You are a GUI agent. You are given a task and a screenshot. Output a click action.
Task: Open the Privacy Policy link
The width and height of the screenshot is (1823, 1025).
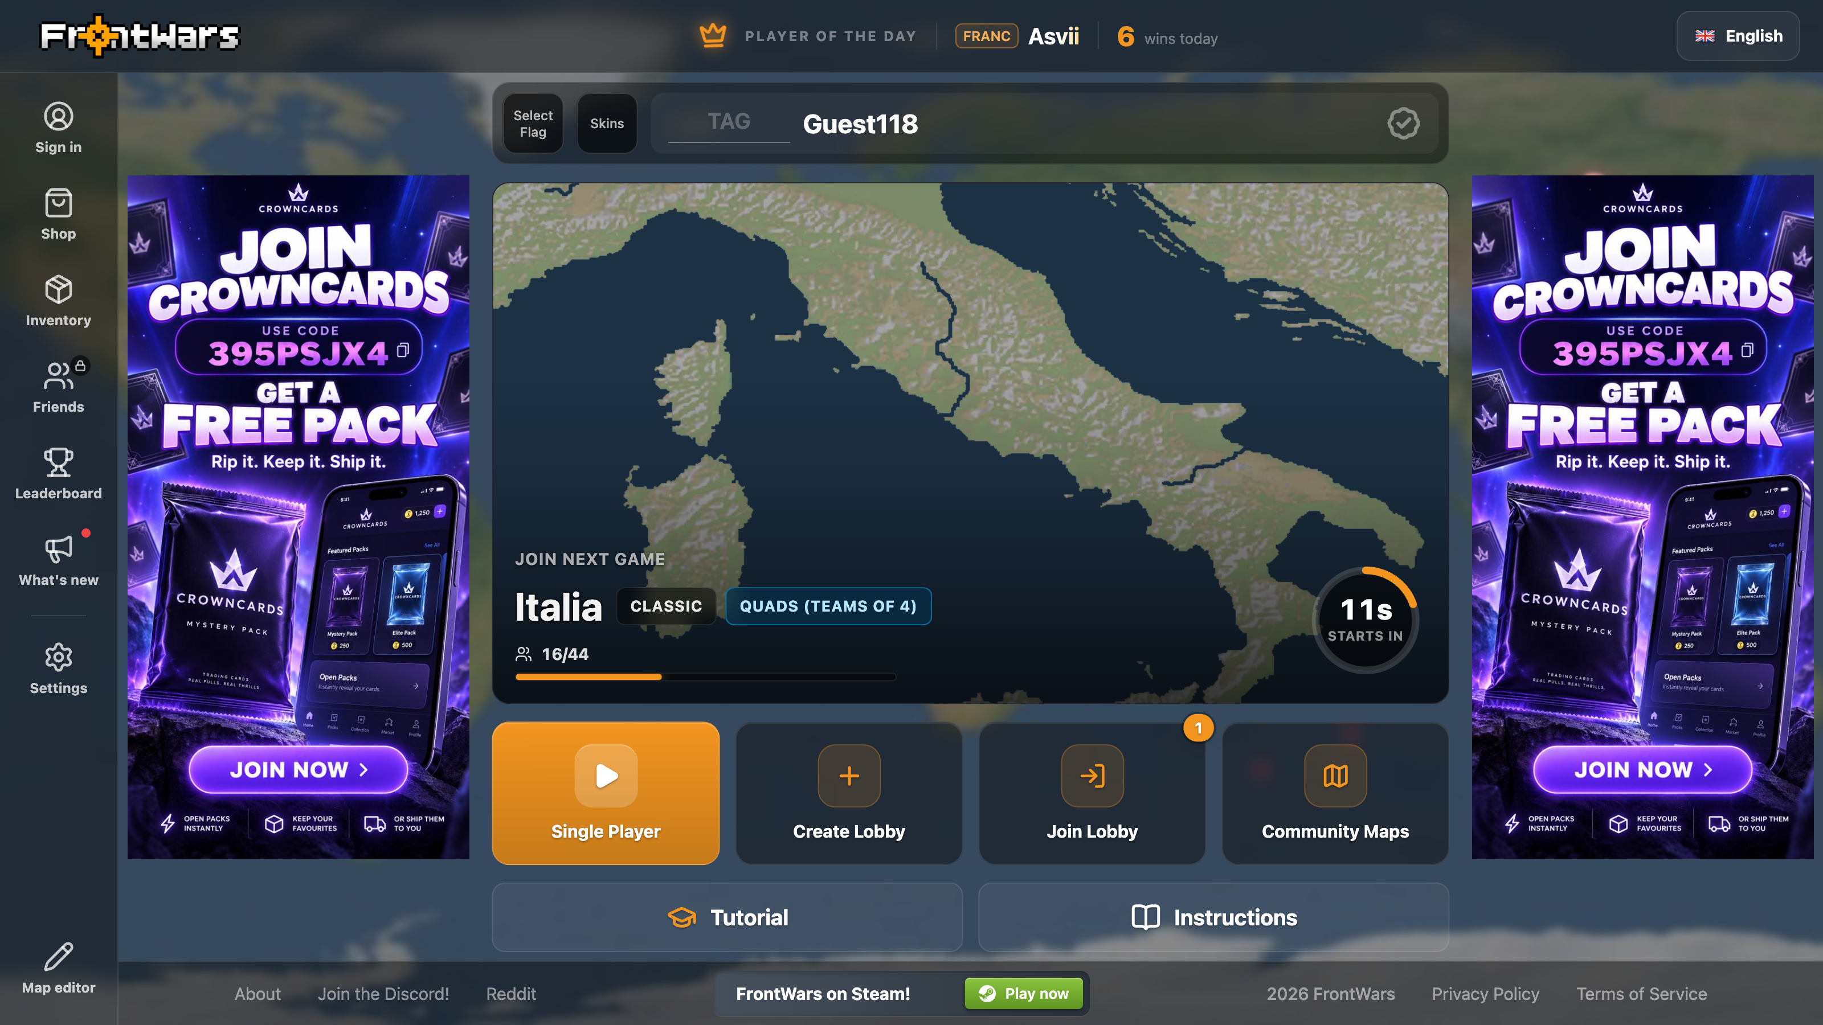click(1485, 994)
